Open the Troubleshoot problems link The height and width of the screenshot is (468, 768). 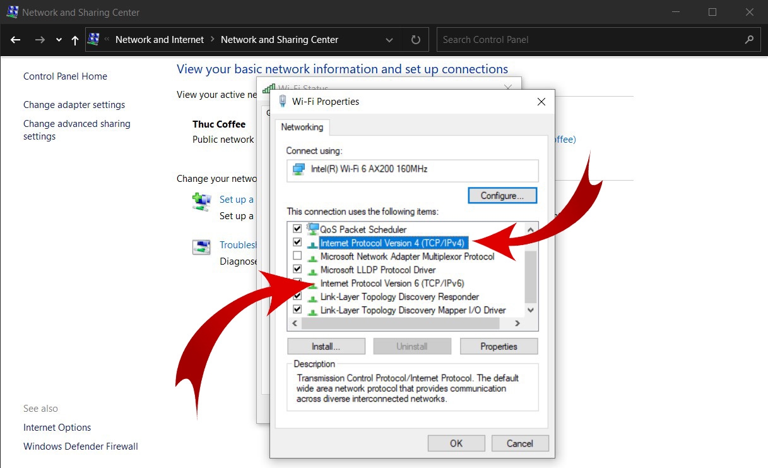(x=239, y=245)
